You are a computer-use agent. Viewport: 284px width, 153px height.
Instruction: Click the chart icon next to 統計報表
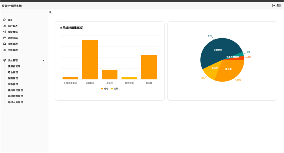point(5,26)
